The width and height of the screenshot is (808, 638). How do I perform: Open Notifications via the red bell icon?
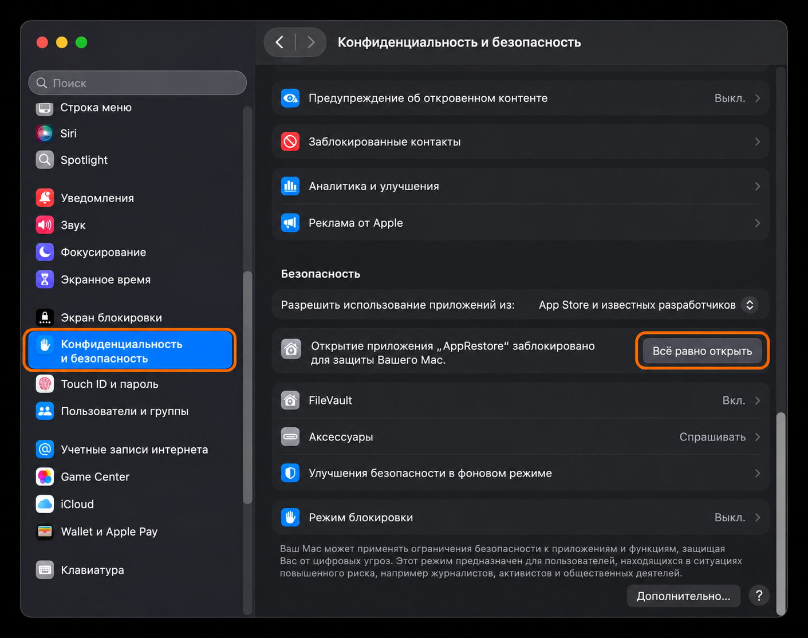tap(45, 198)
